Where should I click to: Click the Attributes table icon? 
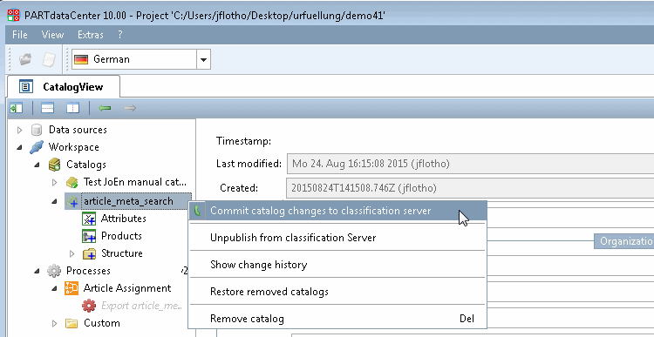[x=89, y=219]
